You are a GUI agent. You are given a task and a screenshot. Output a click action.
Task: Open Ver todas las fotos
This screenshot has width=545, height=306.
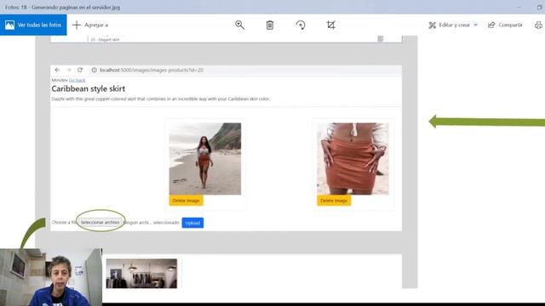(x=33, y=25)
